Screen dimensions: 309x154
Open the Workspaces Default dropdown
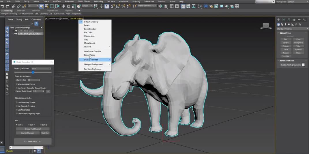[x=298, y=2]
